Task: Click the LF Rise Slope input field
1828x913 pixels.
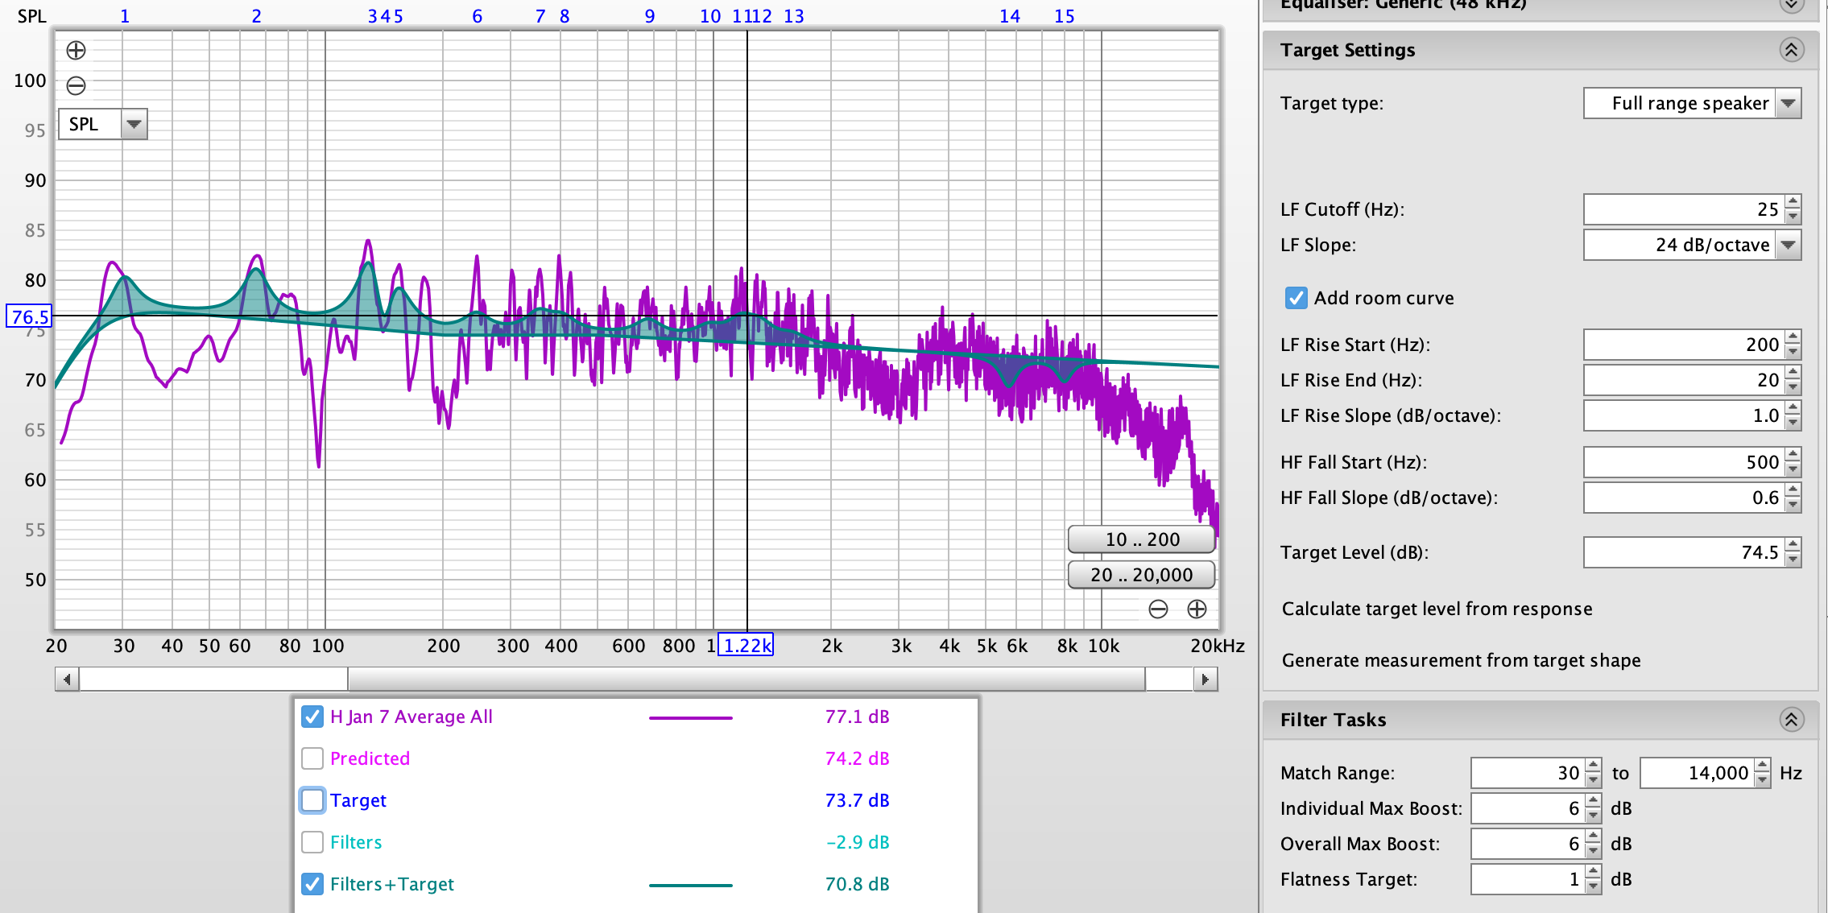Action: click(1684, 415)
